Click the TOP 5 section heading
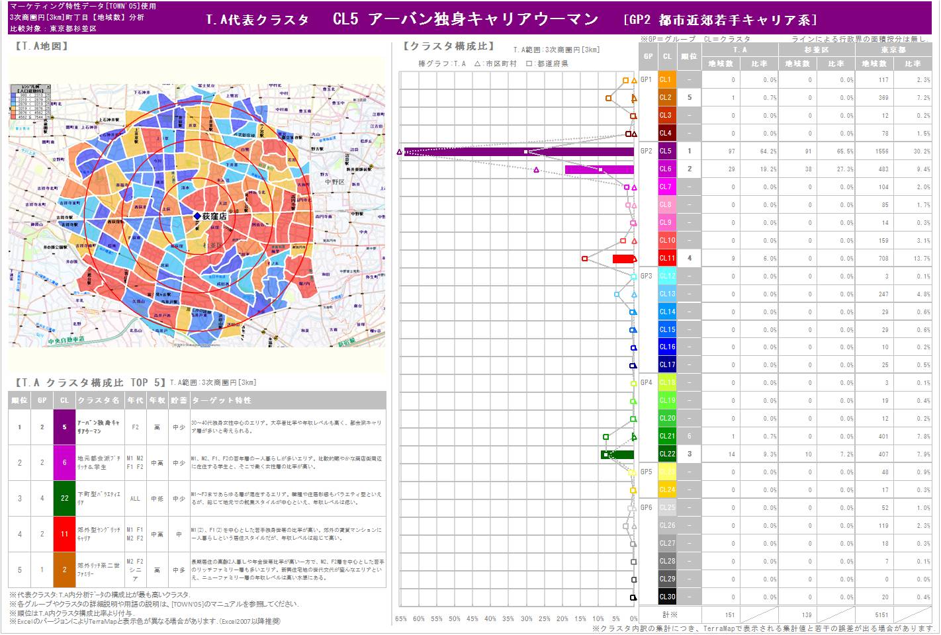 pos(89,382)
